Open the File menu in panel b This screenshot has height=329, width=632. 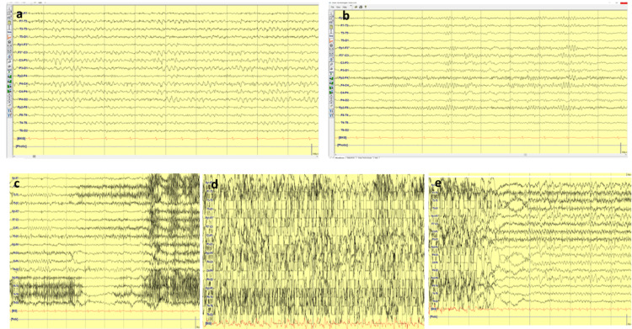[333, 7]
